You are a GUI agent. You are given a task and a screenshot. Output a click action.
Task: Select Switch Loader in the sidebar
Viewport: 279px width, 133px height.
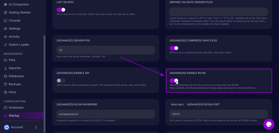tap(19, 45)
